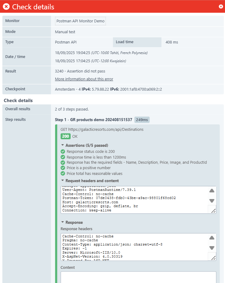Click the green 200 status badge
The image size is (225, 283).
point(65,136)
